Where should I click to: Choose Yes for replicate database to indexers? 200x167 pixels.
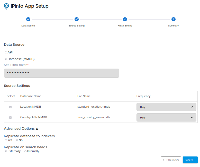click(6, 140)
